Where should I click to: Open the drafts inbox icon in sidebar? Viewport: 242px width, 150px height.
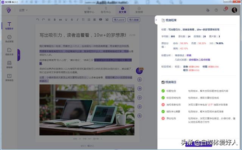tap(9, 65)
